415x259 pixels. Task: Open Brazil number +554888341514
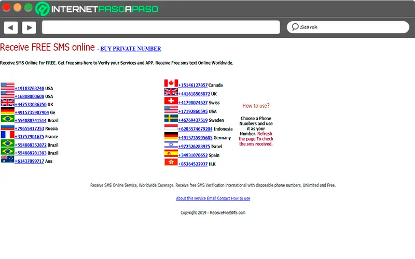point(31,121)
